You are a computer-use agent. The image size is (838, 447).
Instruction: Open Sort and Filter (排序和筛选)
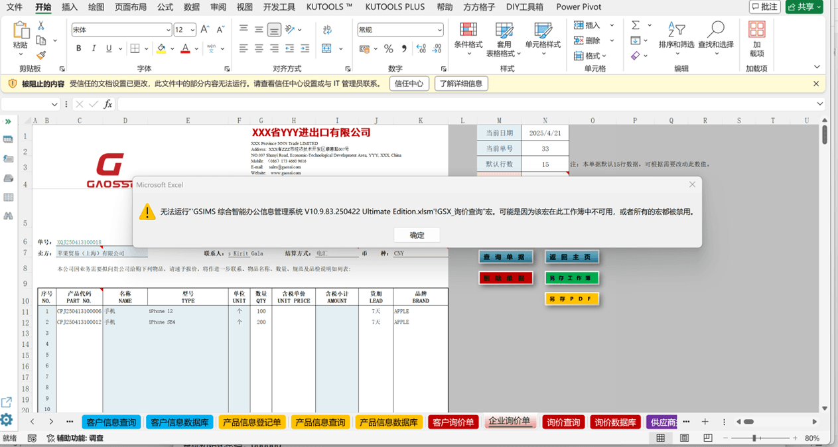pos(676,38)
